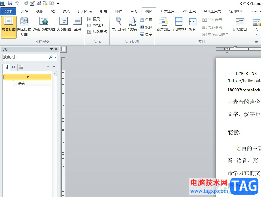
Task: Enable the Gridlines (网格线) checkbox
Action: pyautogui.click(x=89, y=26)
